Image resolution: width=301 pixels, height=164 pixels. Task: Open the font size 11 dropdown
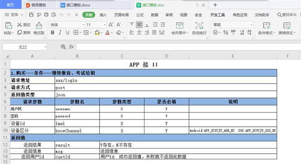point(105,25)
